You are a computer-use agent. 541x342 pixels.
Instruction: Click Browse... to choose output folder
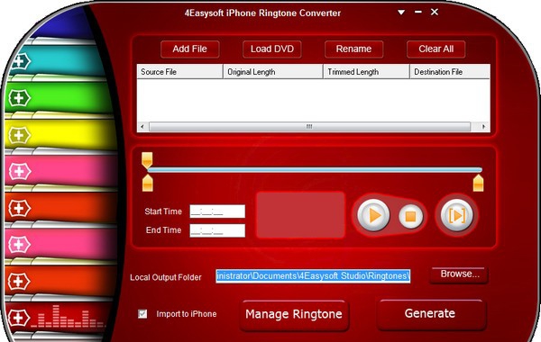click(x=460, y=274)
